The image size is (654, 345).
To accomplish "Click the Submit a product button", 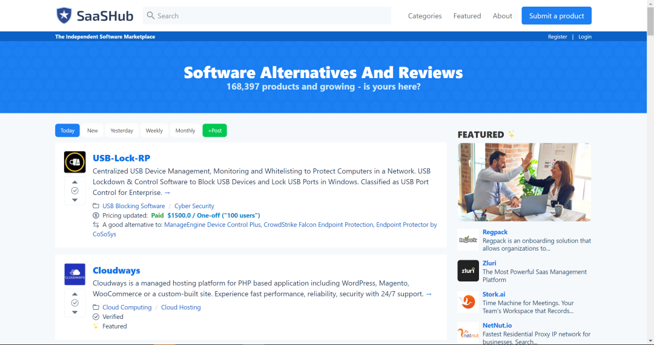I will [557, 15].
